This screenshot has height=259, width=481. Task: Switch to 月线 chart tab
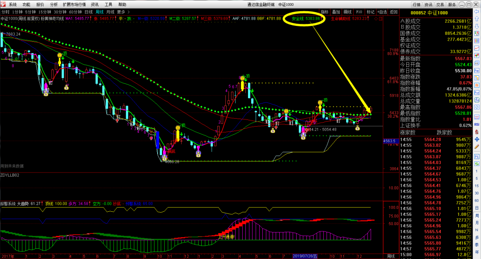(110, 12)
